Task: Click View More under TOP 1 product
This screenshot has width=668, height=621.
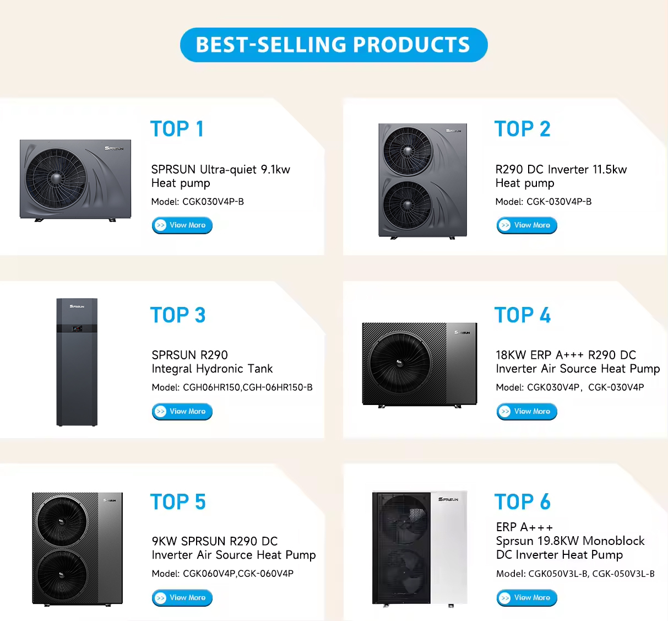Action: 182,225
